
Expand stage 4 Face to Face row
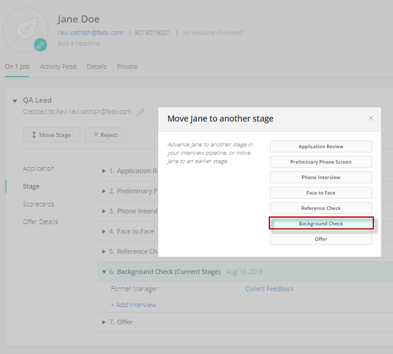click(104, 231)
